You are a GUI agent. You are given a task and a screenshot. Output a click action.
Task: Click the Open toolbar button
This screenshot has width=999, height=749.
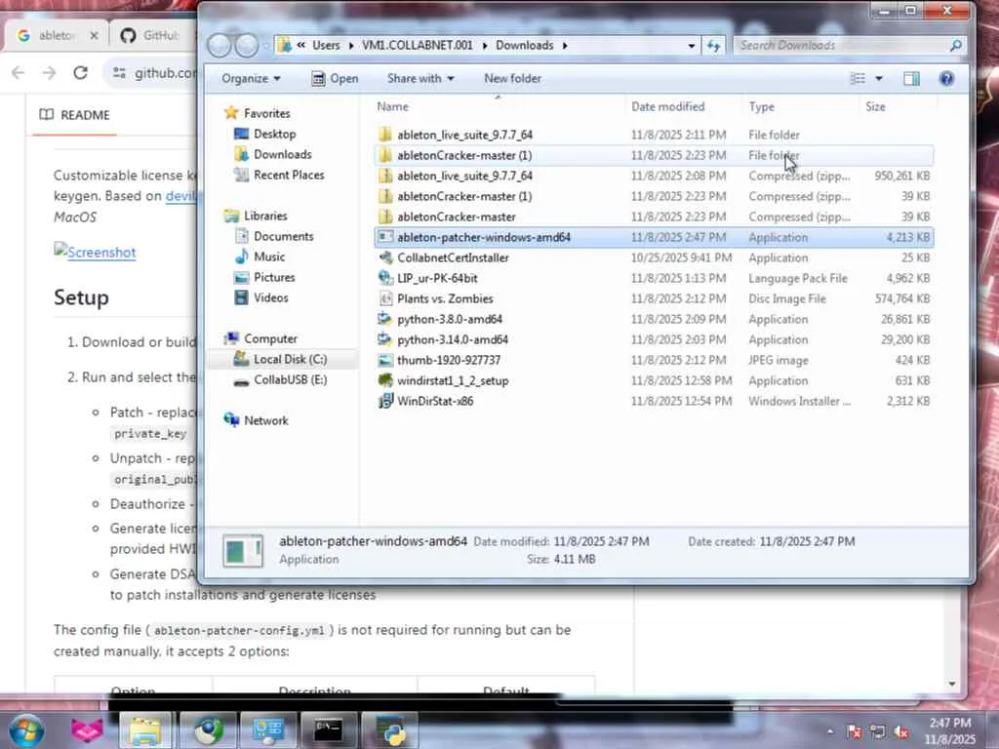pyautogui.click(x=335, y=78)
